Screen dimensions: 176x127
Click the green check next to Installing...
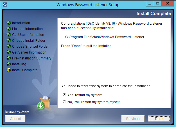9,64
